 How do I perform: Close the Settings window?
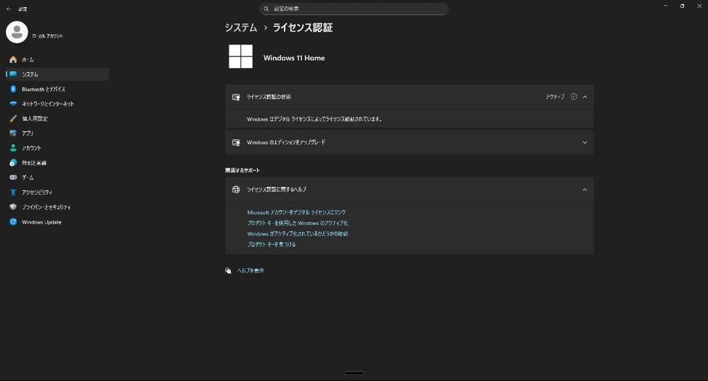699,6
